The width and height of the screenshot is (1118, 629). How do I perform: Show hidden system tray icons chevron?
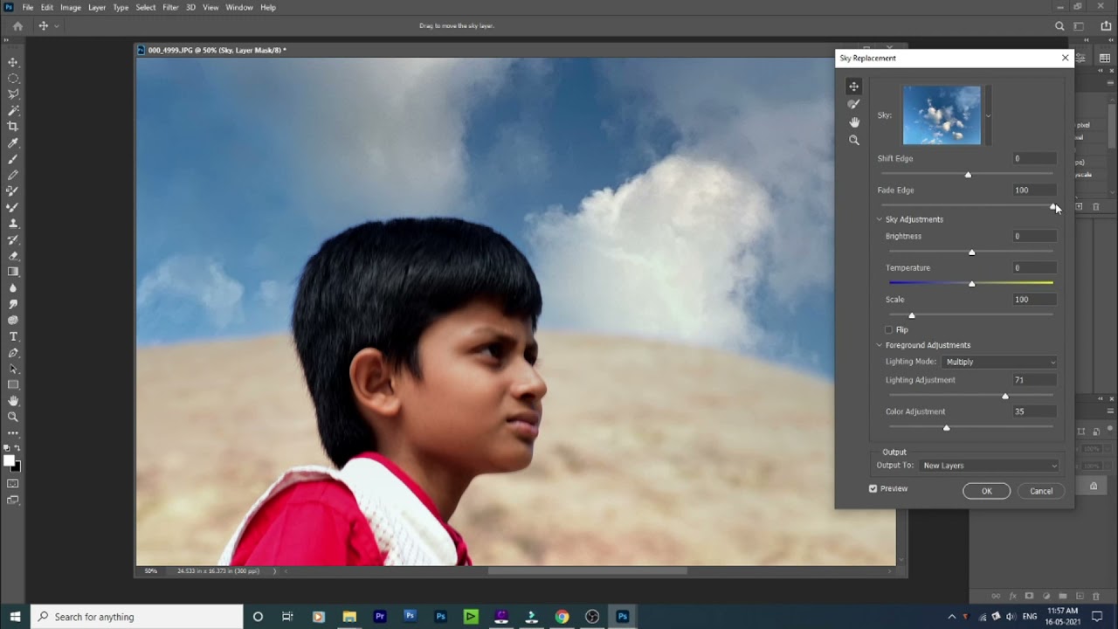point(952,617)
